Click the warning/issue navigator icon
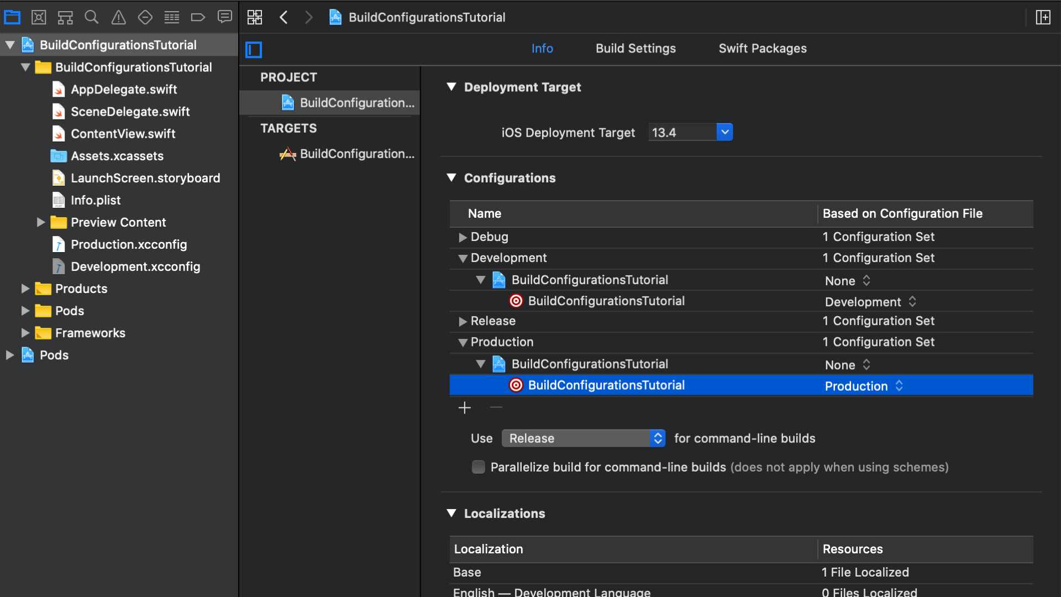 click(x=118, y=17)
